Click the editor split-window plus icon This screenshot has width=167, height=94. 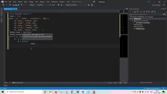coord(124,11)
